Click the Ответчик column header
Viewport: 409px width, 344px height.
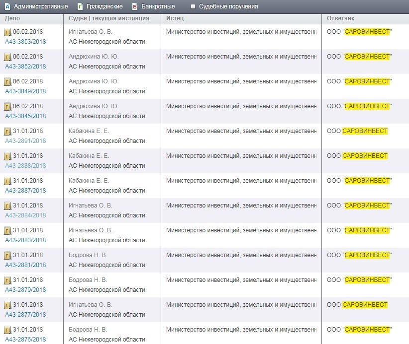[340, 18]
